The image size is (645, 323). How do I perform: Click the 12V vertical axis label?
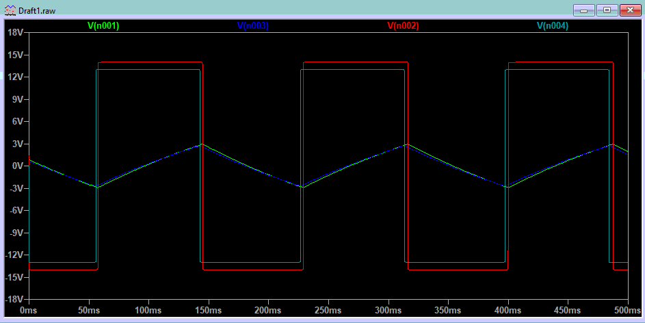(16, 77)
